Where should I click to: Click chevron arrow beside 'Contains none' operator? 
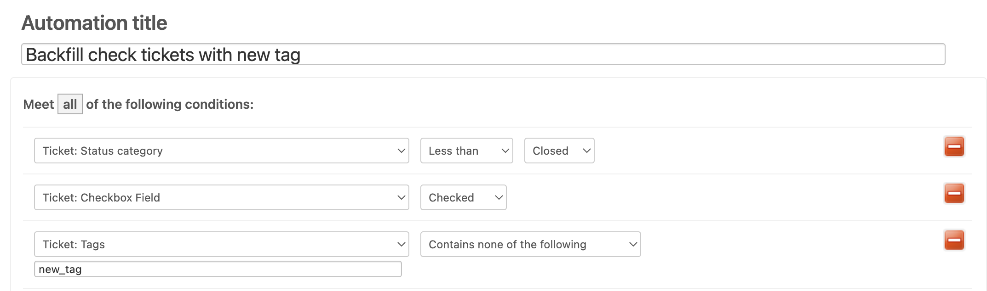pos(633,244)
